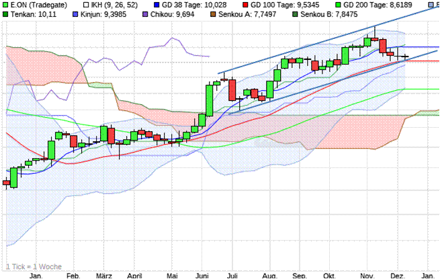Select legend text 'Chikou: 9,694'
440x279 pixels.
click(172, 14)
